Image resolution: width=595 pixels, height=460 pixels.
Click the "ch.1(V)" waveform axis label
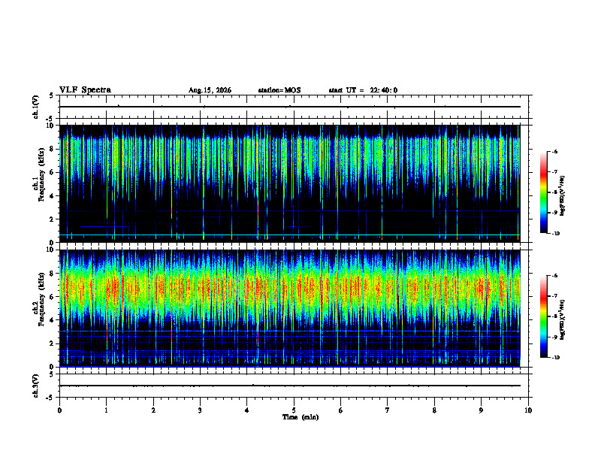tap(35, 107)
